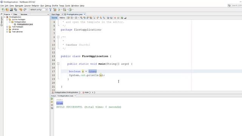This screenshot has width=242, height=136.
Task: Click the Find Next Occurrence editor icon
Action: [x=88, y=18]
